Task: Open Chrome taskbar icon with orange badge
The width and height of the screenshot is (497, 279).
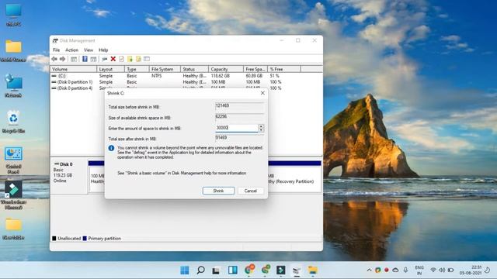Action: tap(249, 270)
